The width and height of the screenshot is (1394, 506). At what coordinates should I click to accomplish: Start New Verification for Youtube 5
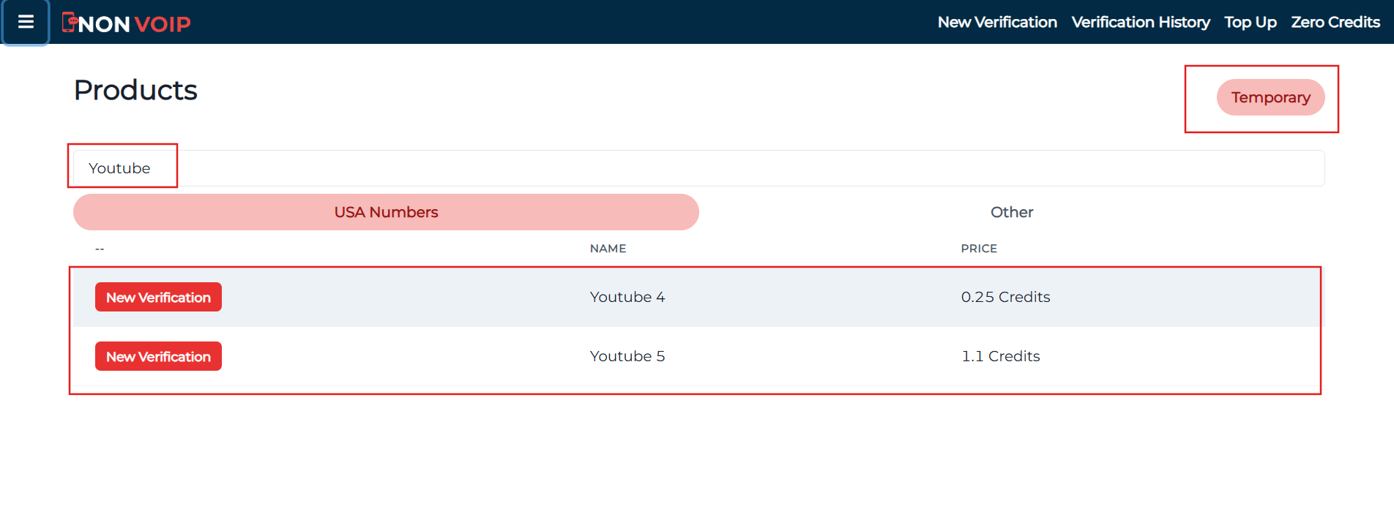(x=158, y=356)
